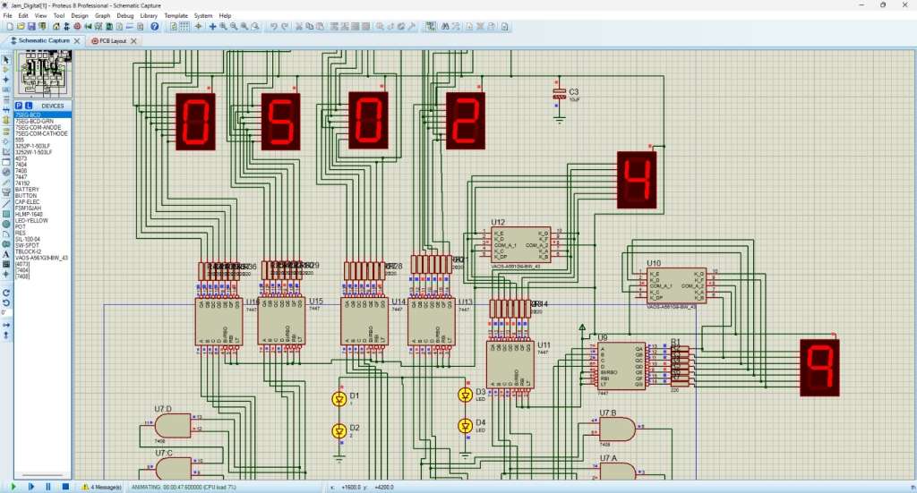Image resolution: width=917 pixels, height=493 pixels.
Task: Click the L library manage button
Action: [28, 106]
